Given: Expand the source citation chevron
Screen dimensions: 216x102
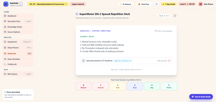Looking at the screenshot, I should (169, 61).
